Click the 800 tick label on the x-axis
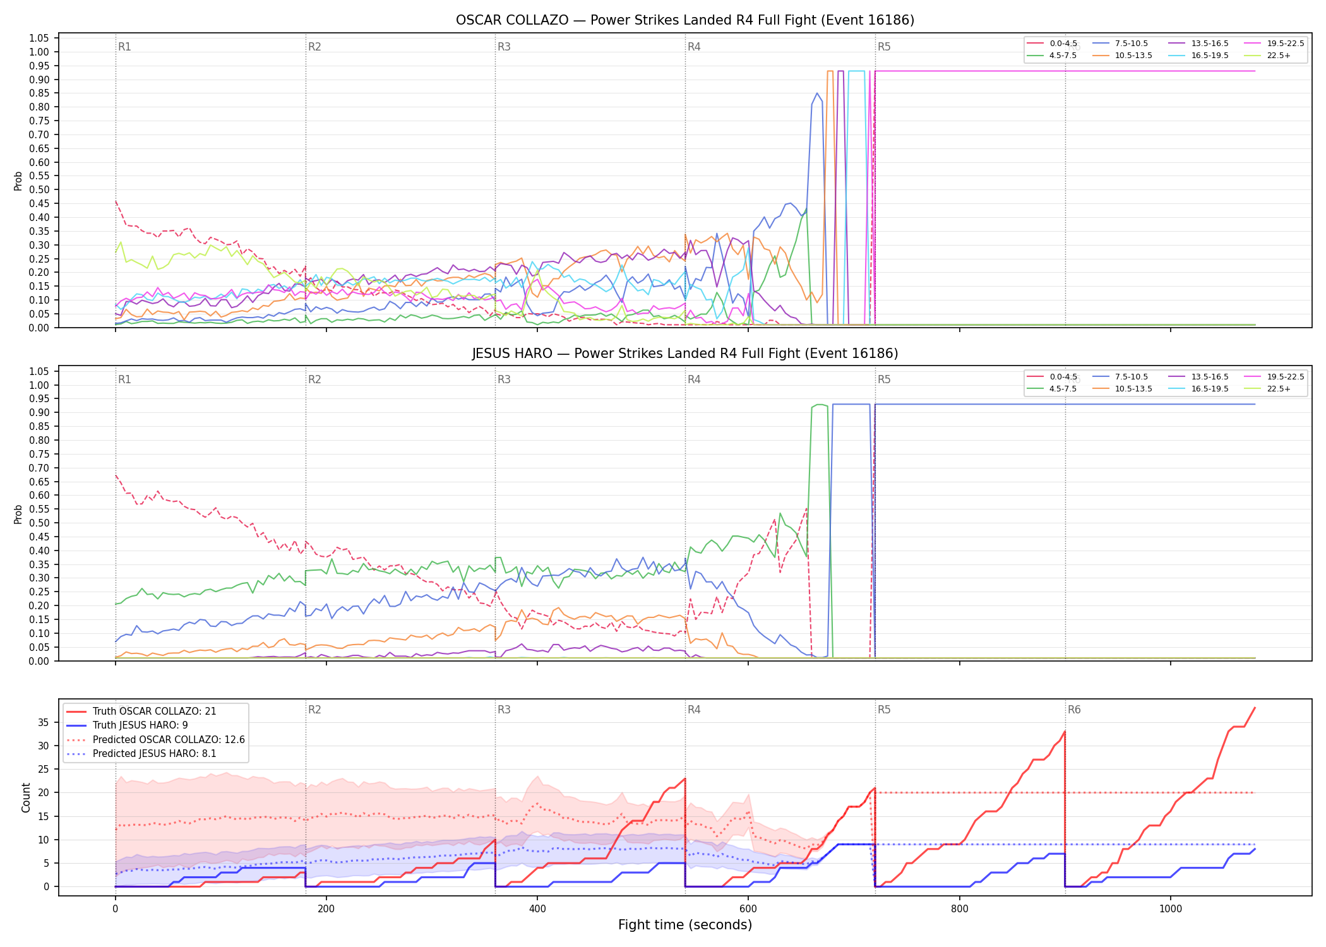 pyautogui.click(x=959, y=909)
